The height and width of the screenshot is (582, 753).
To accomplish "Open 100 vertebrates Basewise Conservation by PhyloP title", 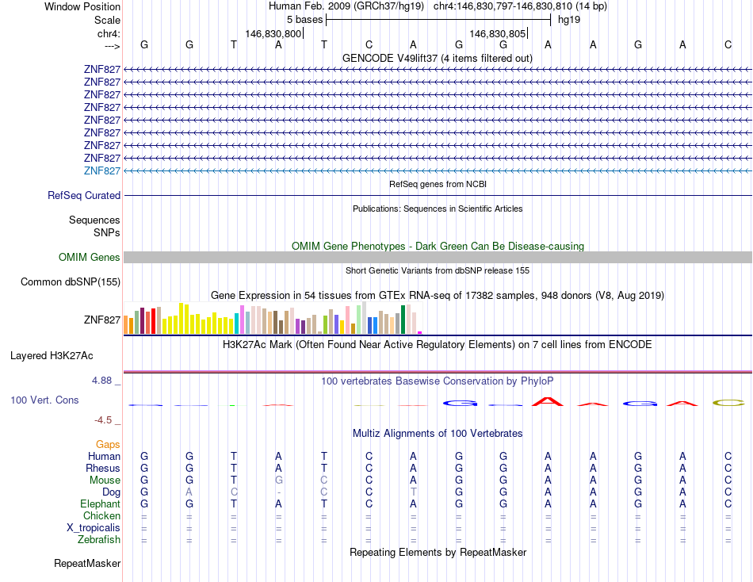I will coord(438,381).
